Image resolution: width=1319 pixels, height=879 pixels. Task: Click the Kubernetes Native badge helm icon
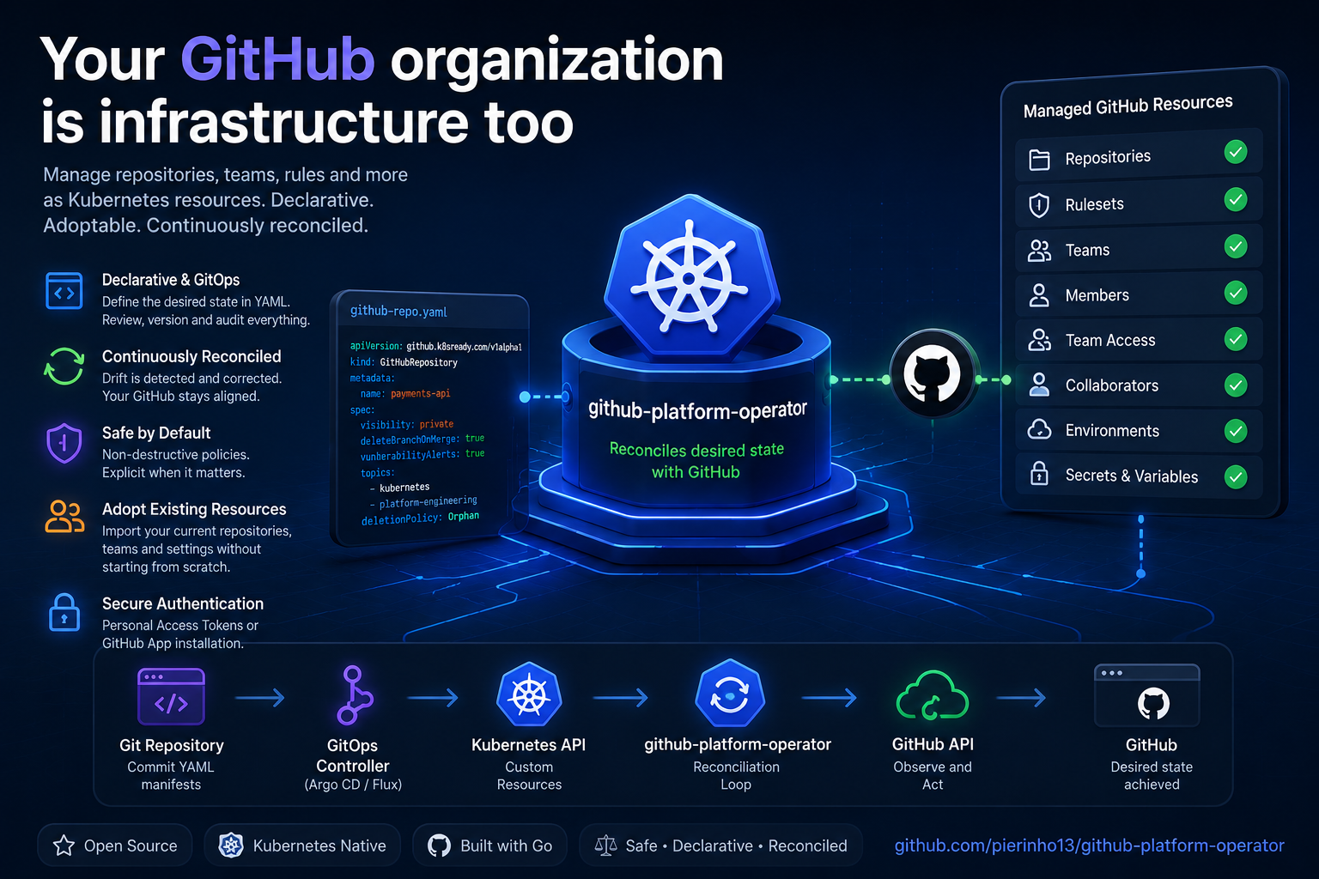coord(230,846)
